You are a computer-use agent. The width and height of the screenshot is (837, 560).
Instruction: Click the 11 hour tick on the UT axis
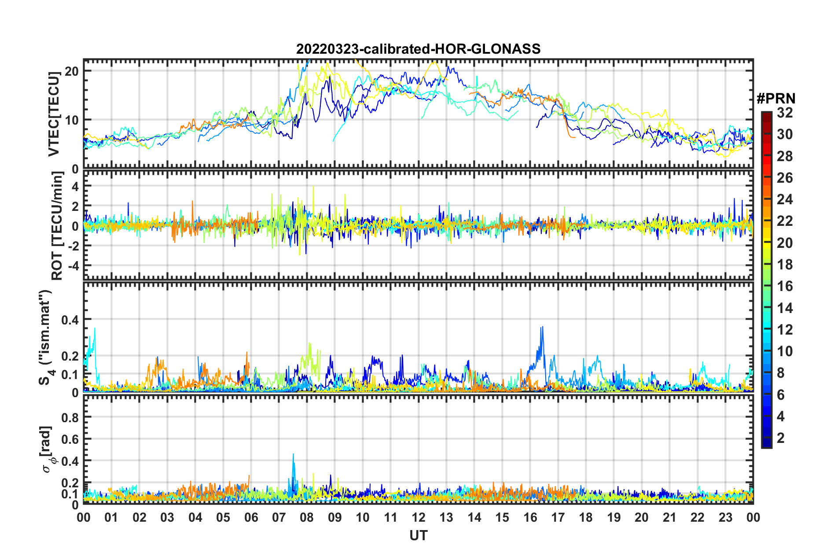point(391,517)
